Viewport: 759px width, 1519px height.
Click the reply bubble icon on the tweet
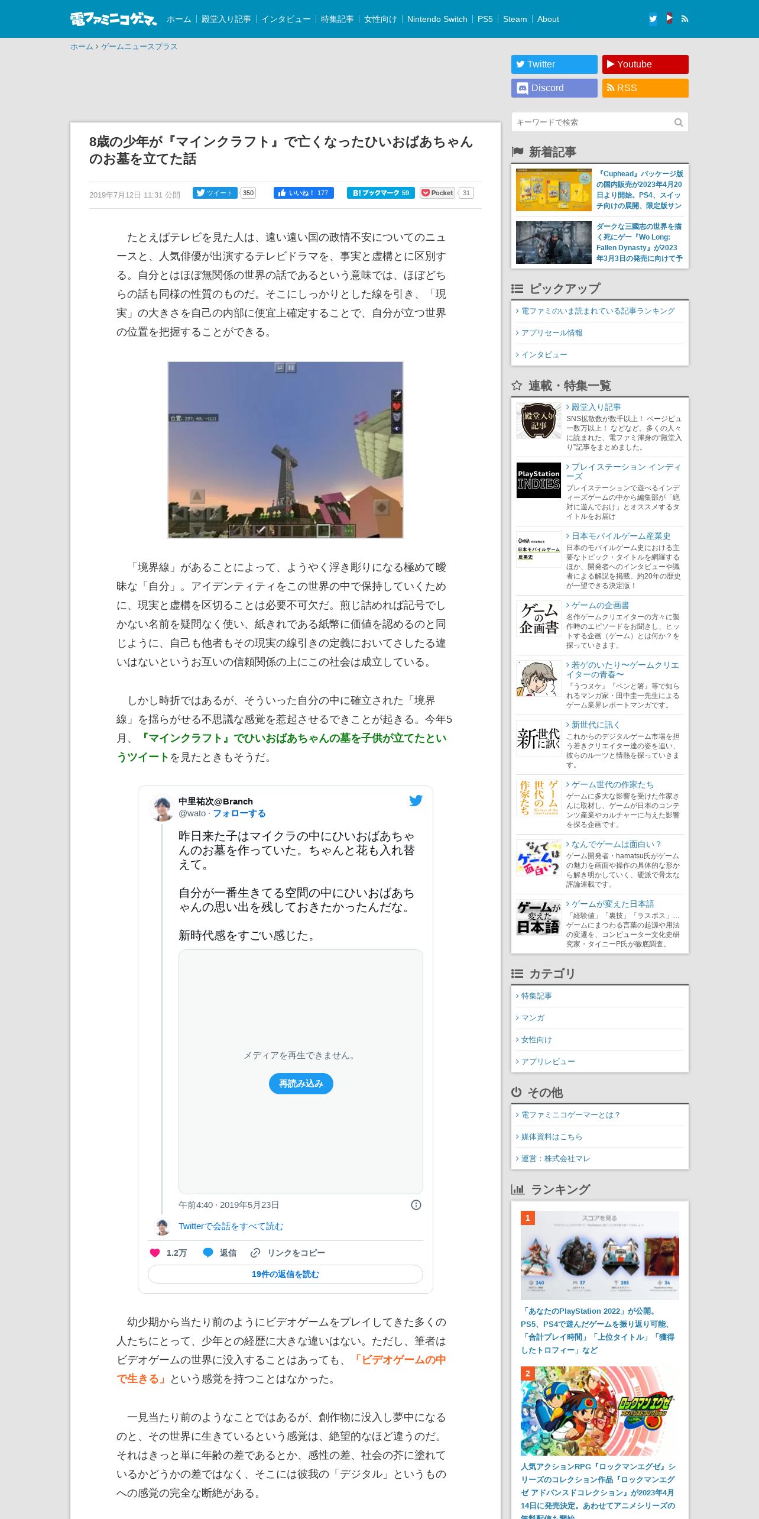tap(208, 1253)
